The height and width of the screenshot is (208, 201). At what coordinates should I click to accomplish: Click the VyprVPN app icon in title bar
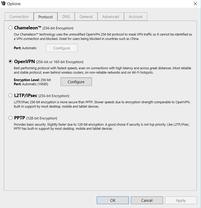3,4
